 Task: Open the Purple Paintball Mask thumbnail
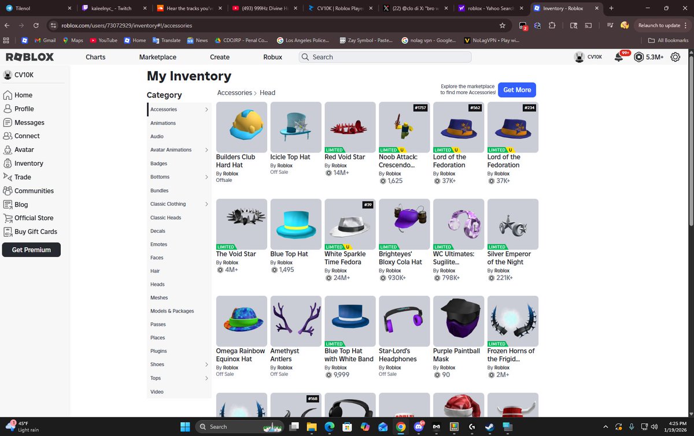click(459, 322)
